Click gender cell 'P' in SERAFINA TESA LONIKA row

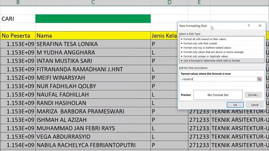coord(164,44)
